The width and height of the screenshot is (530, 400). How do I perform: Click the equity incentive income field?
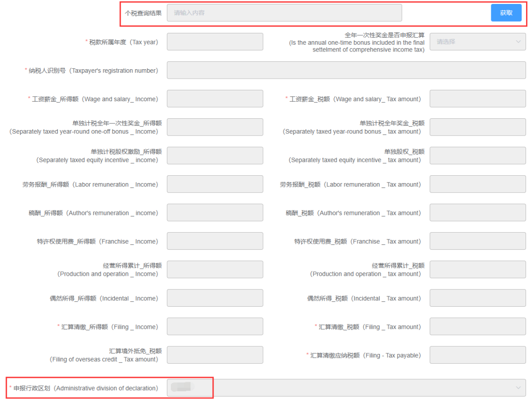[x=215, y=156]
